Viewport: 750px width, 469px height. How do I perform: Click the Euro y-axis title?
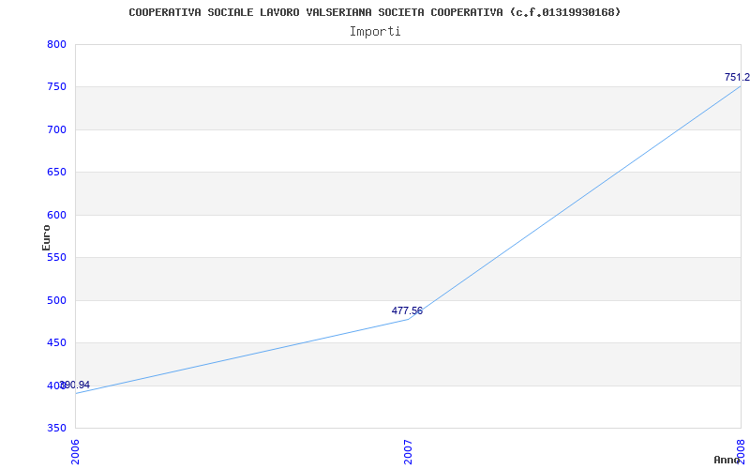point(46,237)
